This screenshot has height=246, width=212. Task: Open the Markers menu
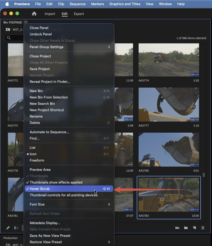[98, 4]
